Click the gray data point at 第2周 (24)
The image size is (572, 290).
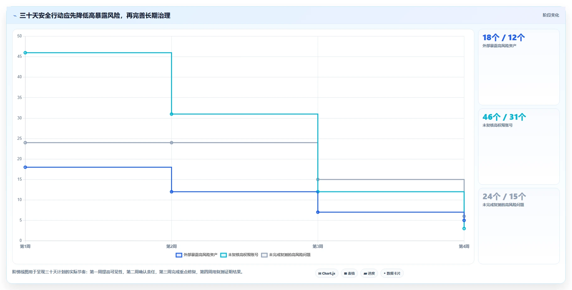pos(171,143)
